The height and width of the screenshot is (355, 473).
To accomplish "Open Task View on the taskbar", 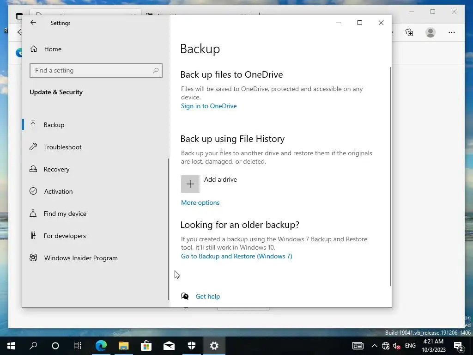I will click(x=78, y=346).
